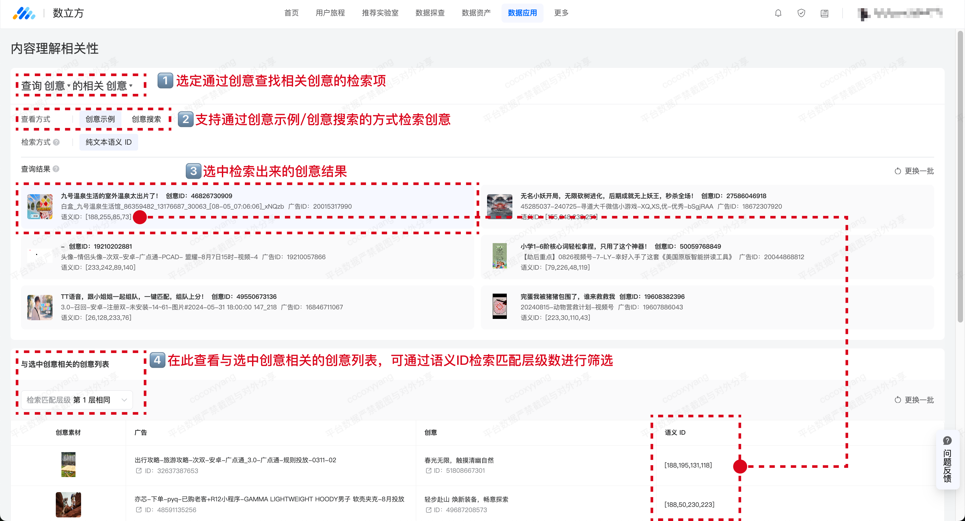Select the 九号温泉生活 creative result thumbnail
Screen dimensions: 965x521
point(40,206)
